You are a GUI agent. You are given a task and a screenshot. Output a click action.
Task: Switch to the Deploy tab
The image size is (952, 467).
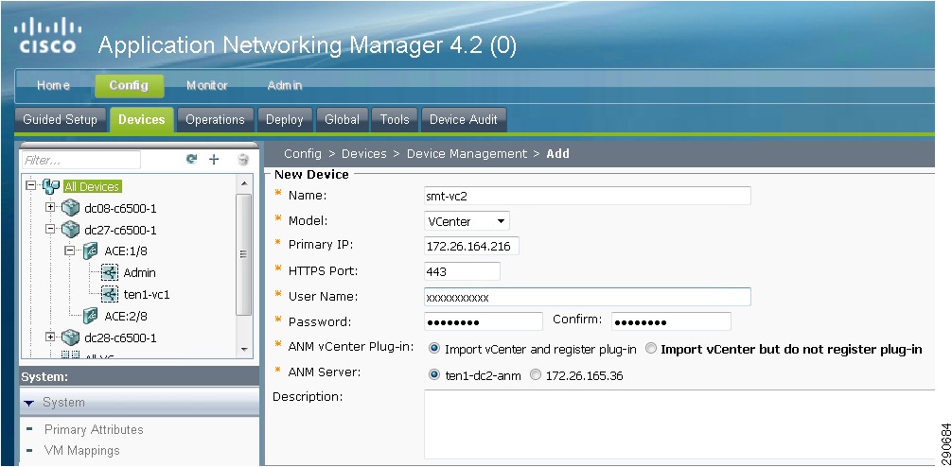pyautogui.click(x=284, y=119)
